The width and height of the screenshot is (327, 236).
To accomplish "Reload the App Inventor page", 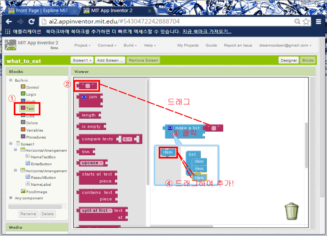I will 31,21.
